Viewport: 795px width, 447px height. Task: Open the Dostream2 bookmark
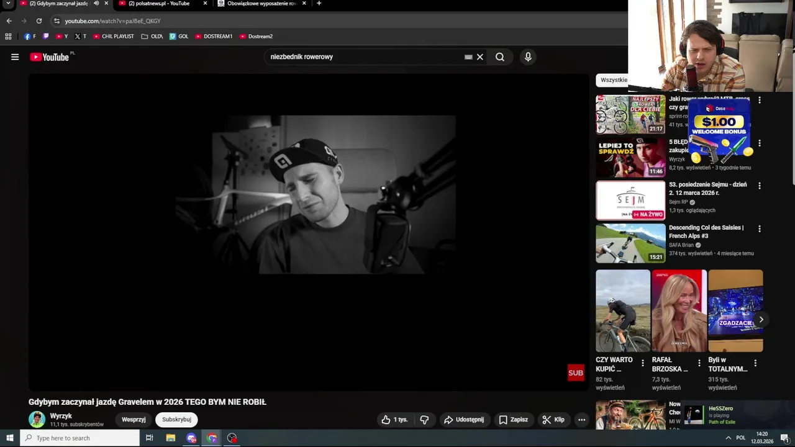[x=256, y=37]
